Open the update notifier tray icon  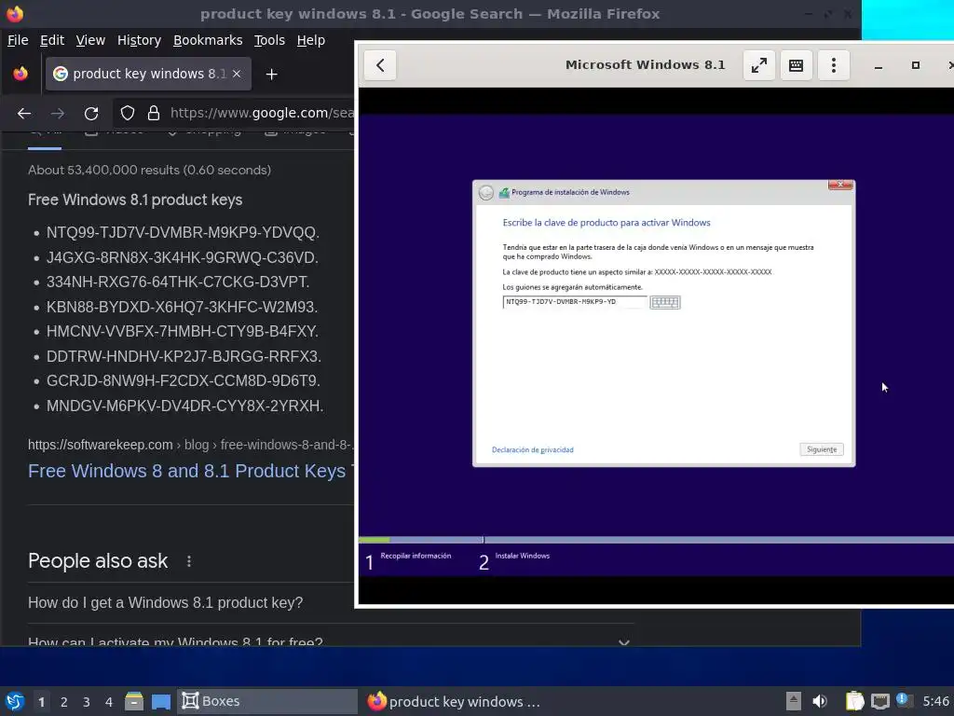point(904,700)
